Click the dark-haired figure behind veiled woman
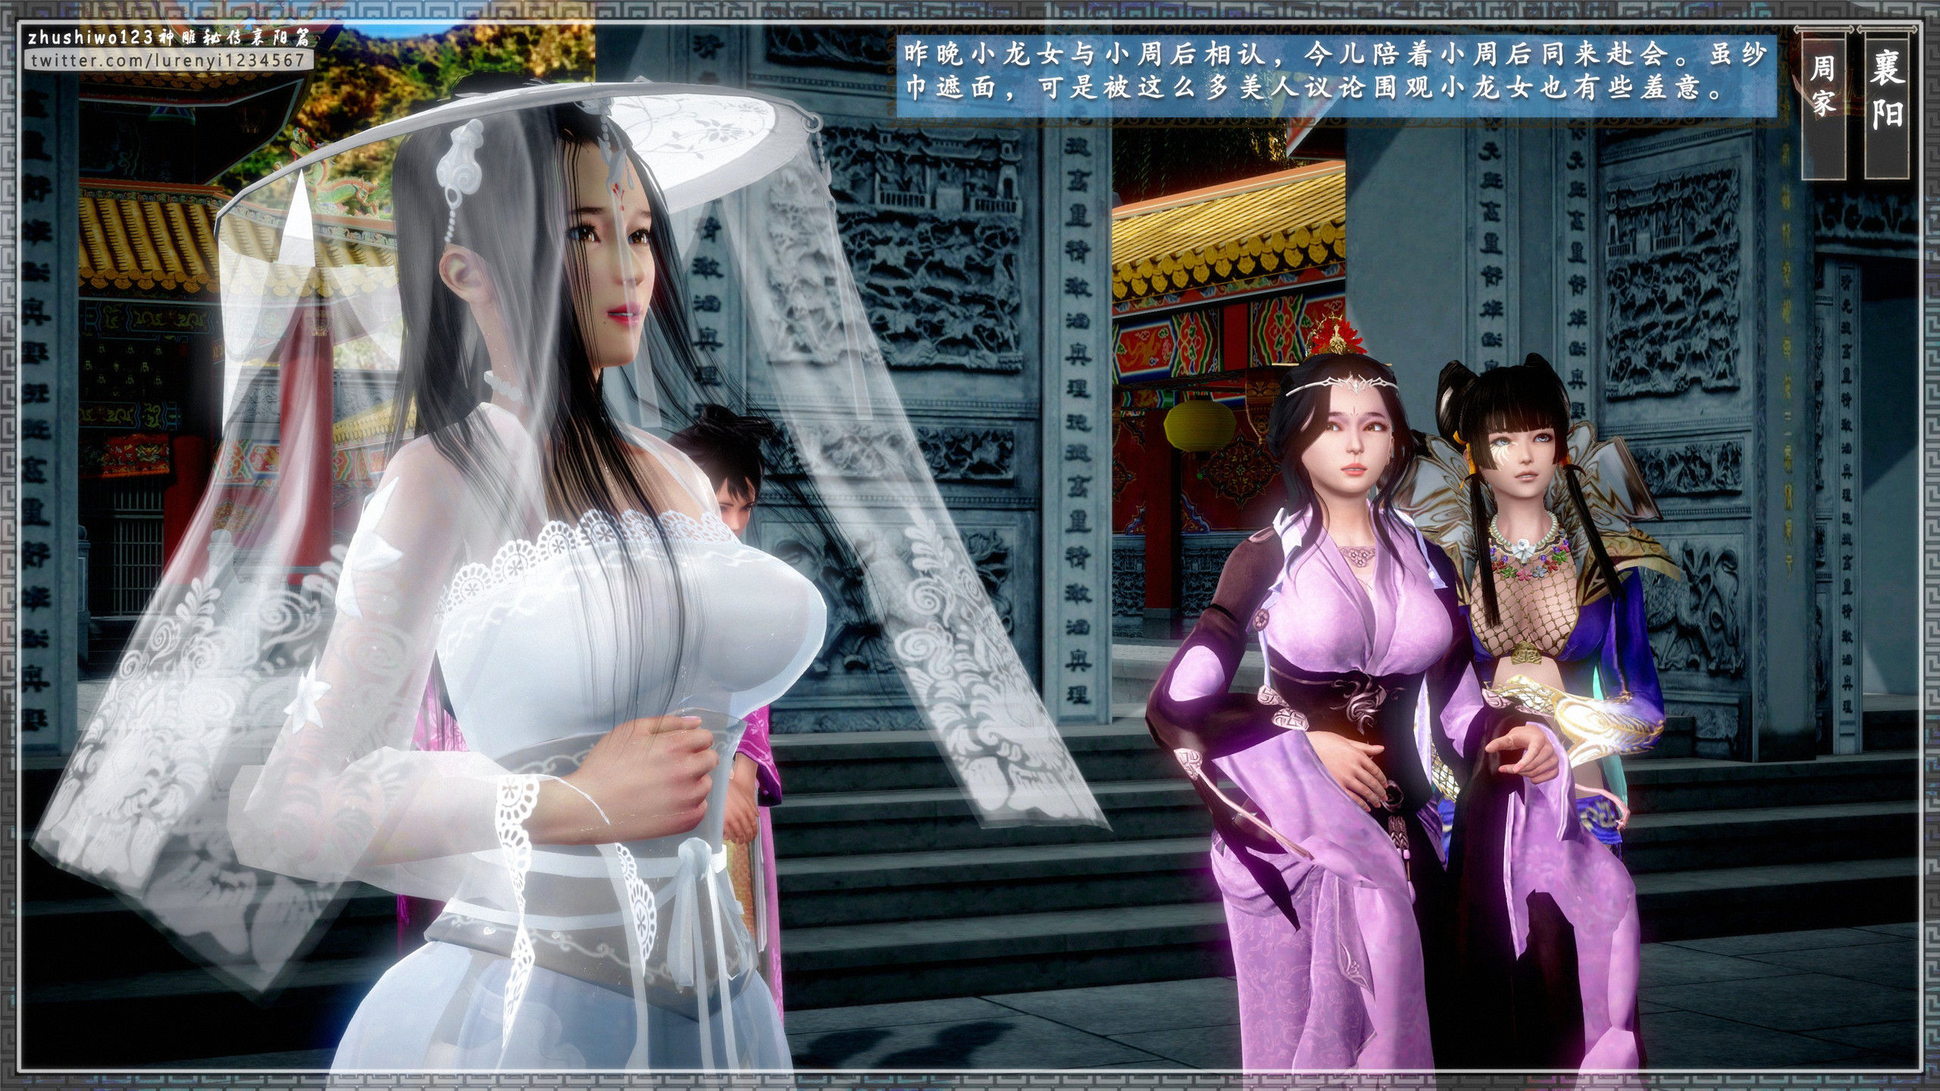Image resolution: width=1940 pixels, height=1091 pixels. coord(731,470)
